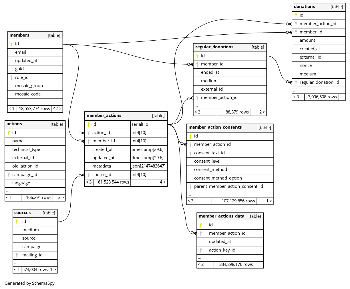Click the key icon beside action_key_id
350x289 pixels.
[201, 250]
